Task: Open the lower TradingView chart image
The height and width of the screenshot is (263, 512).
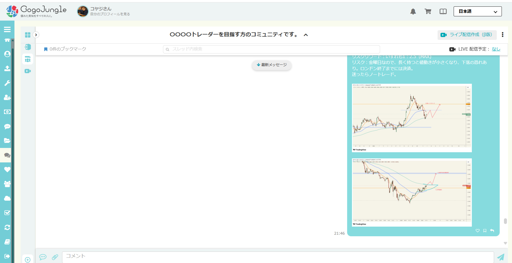Action: coord(412,192)
